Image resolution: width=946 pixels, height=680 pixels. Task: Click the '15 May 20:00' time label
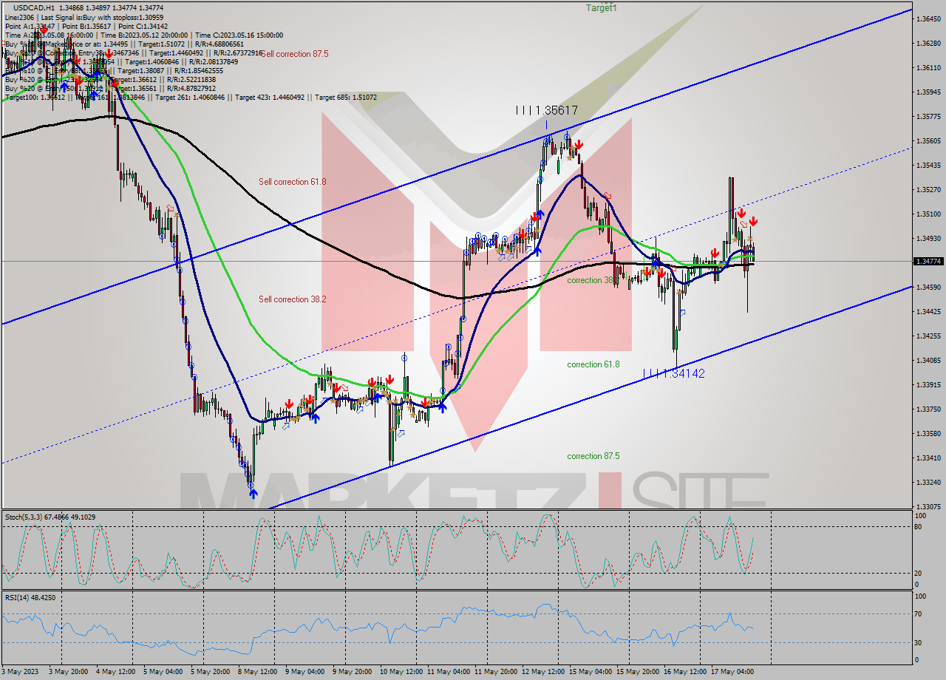tap(637, 672)
